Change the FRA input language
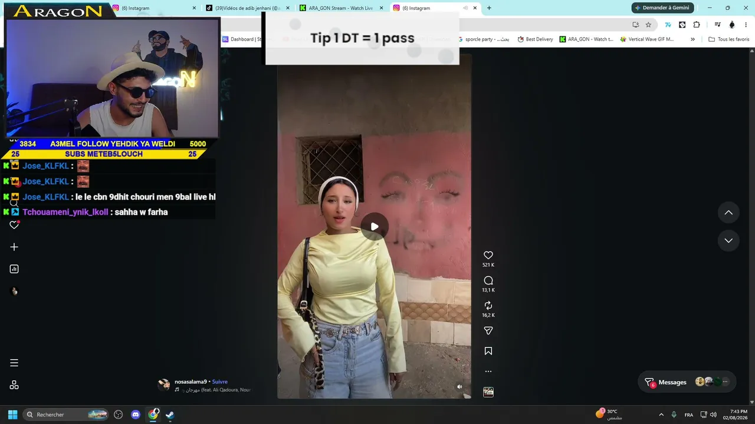Screen dimensions: 755x424 pos(689,415)
